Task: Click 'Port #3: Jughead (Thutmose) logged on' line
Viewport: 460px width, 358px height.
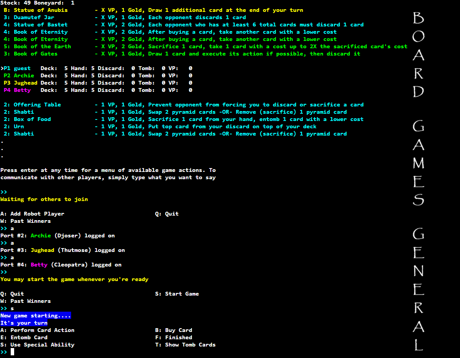Action: coord(63,250)
